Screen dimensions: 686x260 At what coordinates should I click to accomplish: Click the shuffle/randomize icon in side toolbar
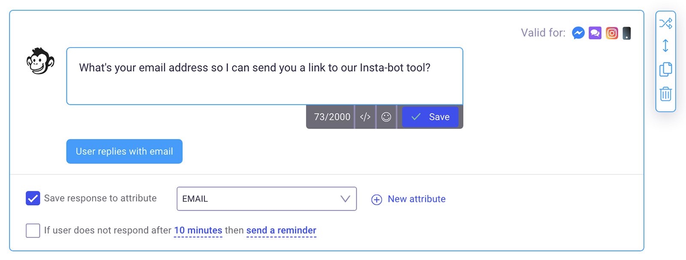tap(665, 23)
